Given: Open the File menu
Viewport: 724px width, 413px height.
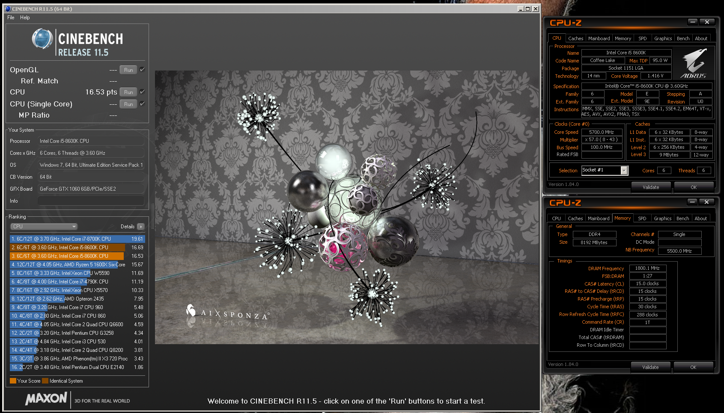Looking at the screenshot, I should [11, 18].
